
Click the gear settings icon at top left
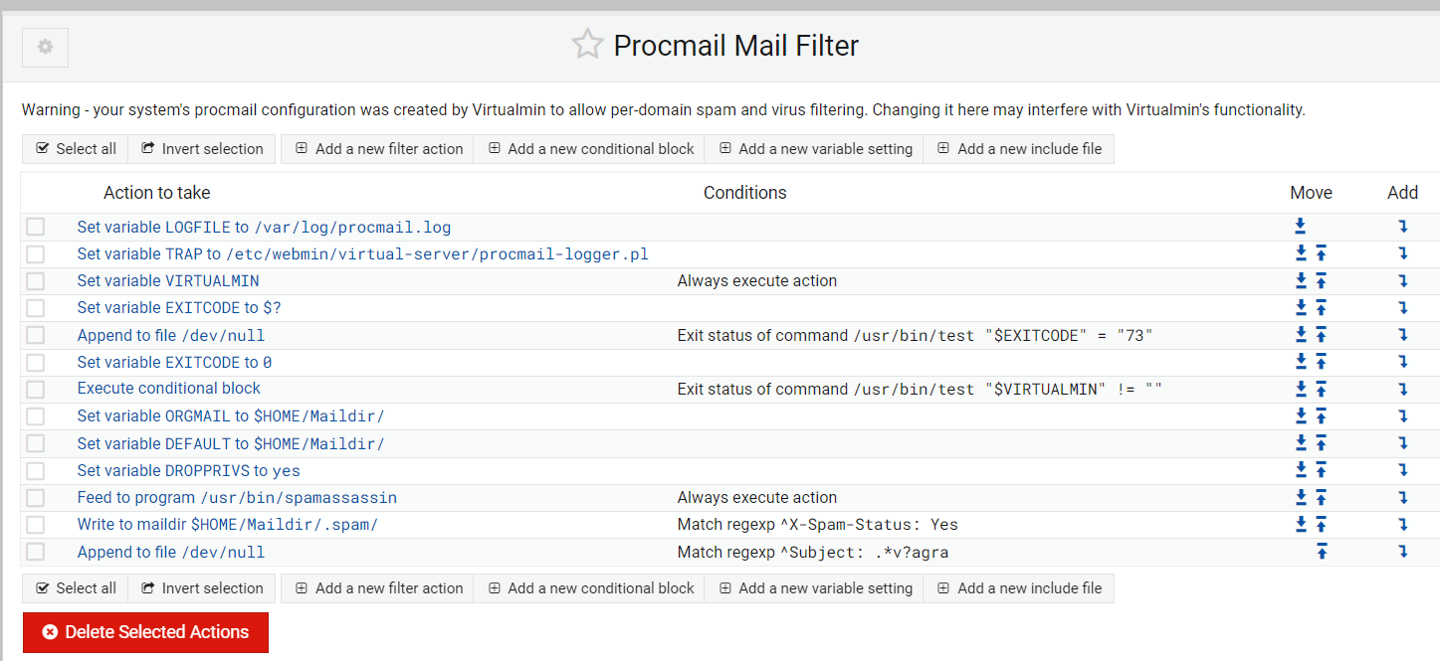pyautogui.click(x=45, y=47)
